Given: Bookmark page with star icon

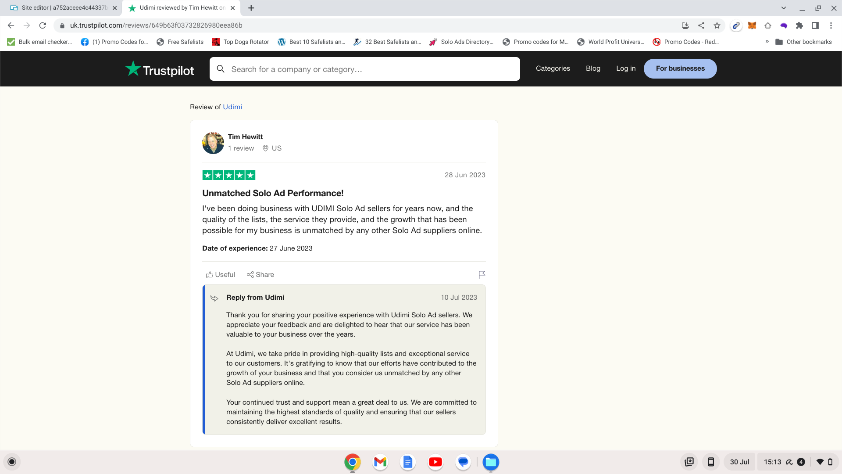Looking at the screenshot, I should click(717, 25).
